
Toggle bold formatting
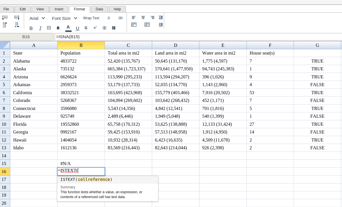pos(31,28)
